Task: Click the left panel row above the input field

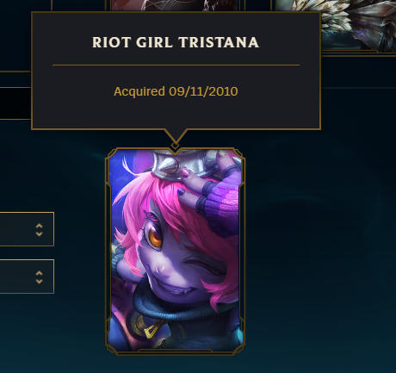Action: click(15, 79)
